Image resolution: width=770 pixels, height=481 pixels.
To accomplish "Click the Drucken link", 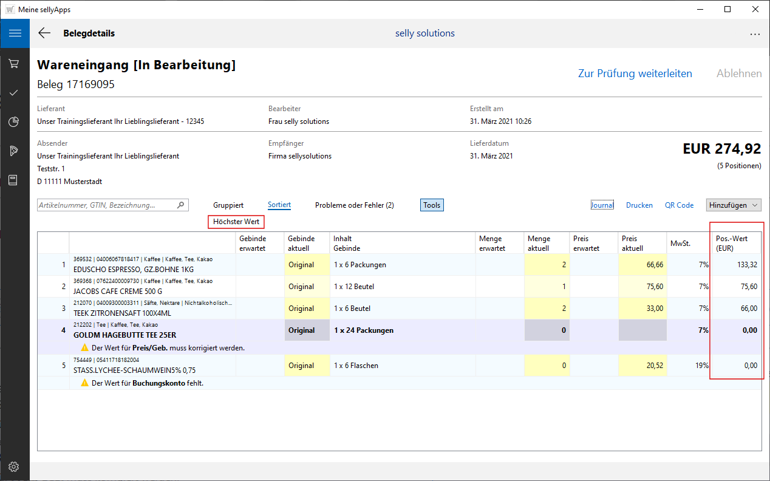I will click(639, 205).
